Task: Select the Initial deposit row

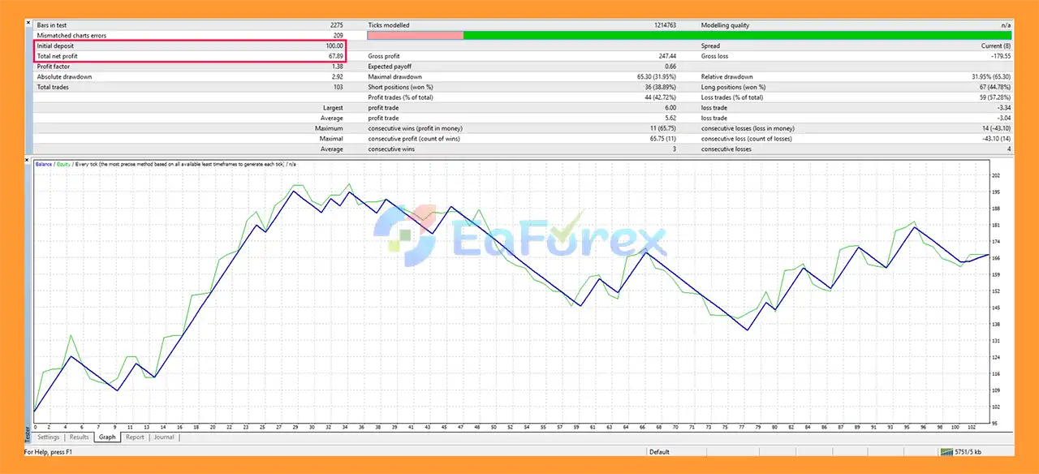Action: 190,46
